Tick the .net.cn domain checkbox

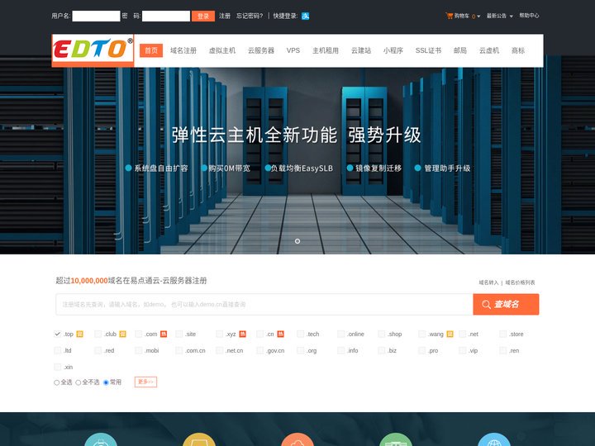tap(219, 350)
